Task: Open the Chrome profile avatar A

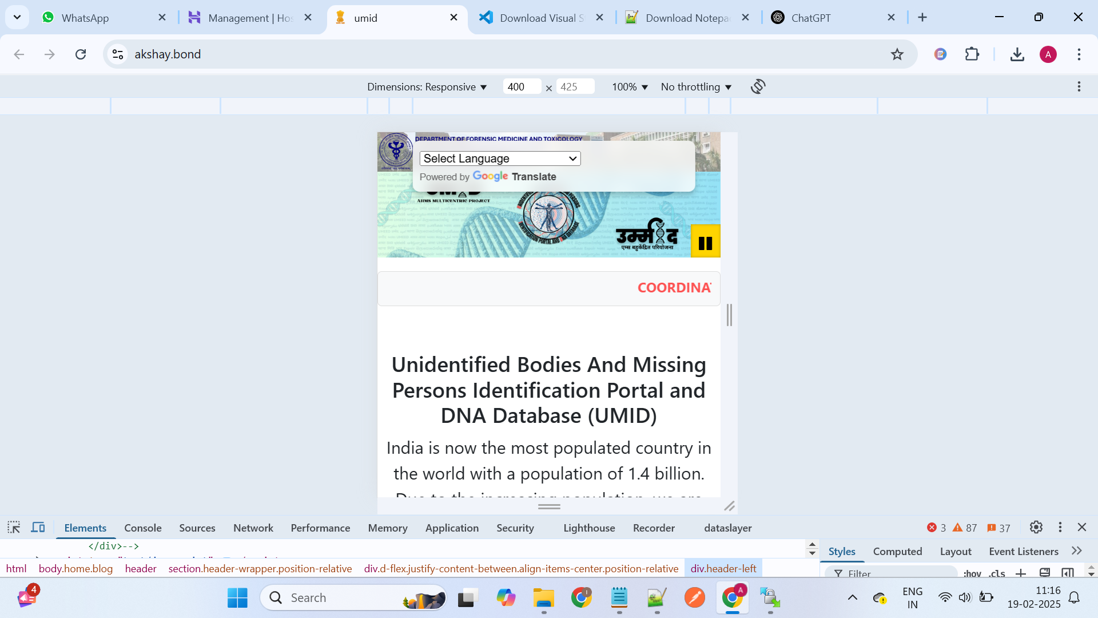Action: coord(1048,54)
